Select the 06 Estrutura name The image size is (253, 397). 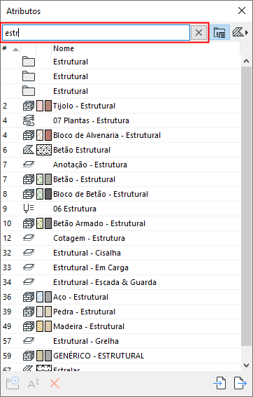click(x=75, y=209)
